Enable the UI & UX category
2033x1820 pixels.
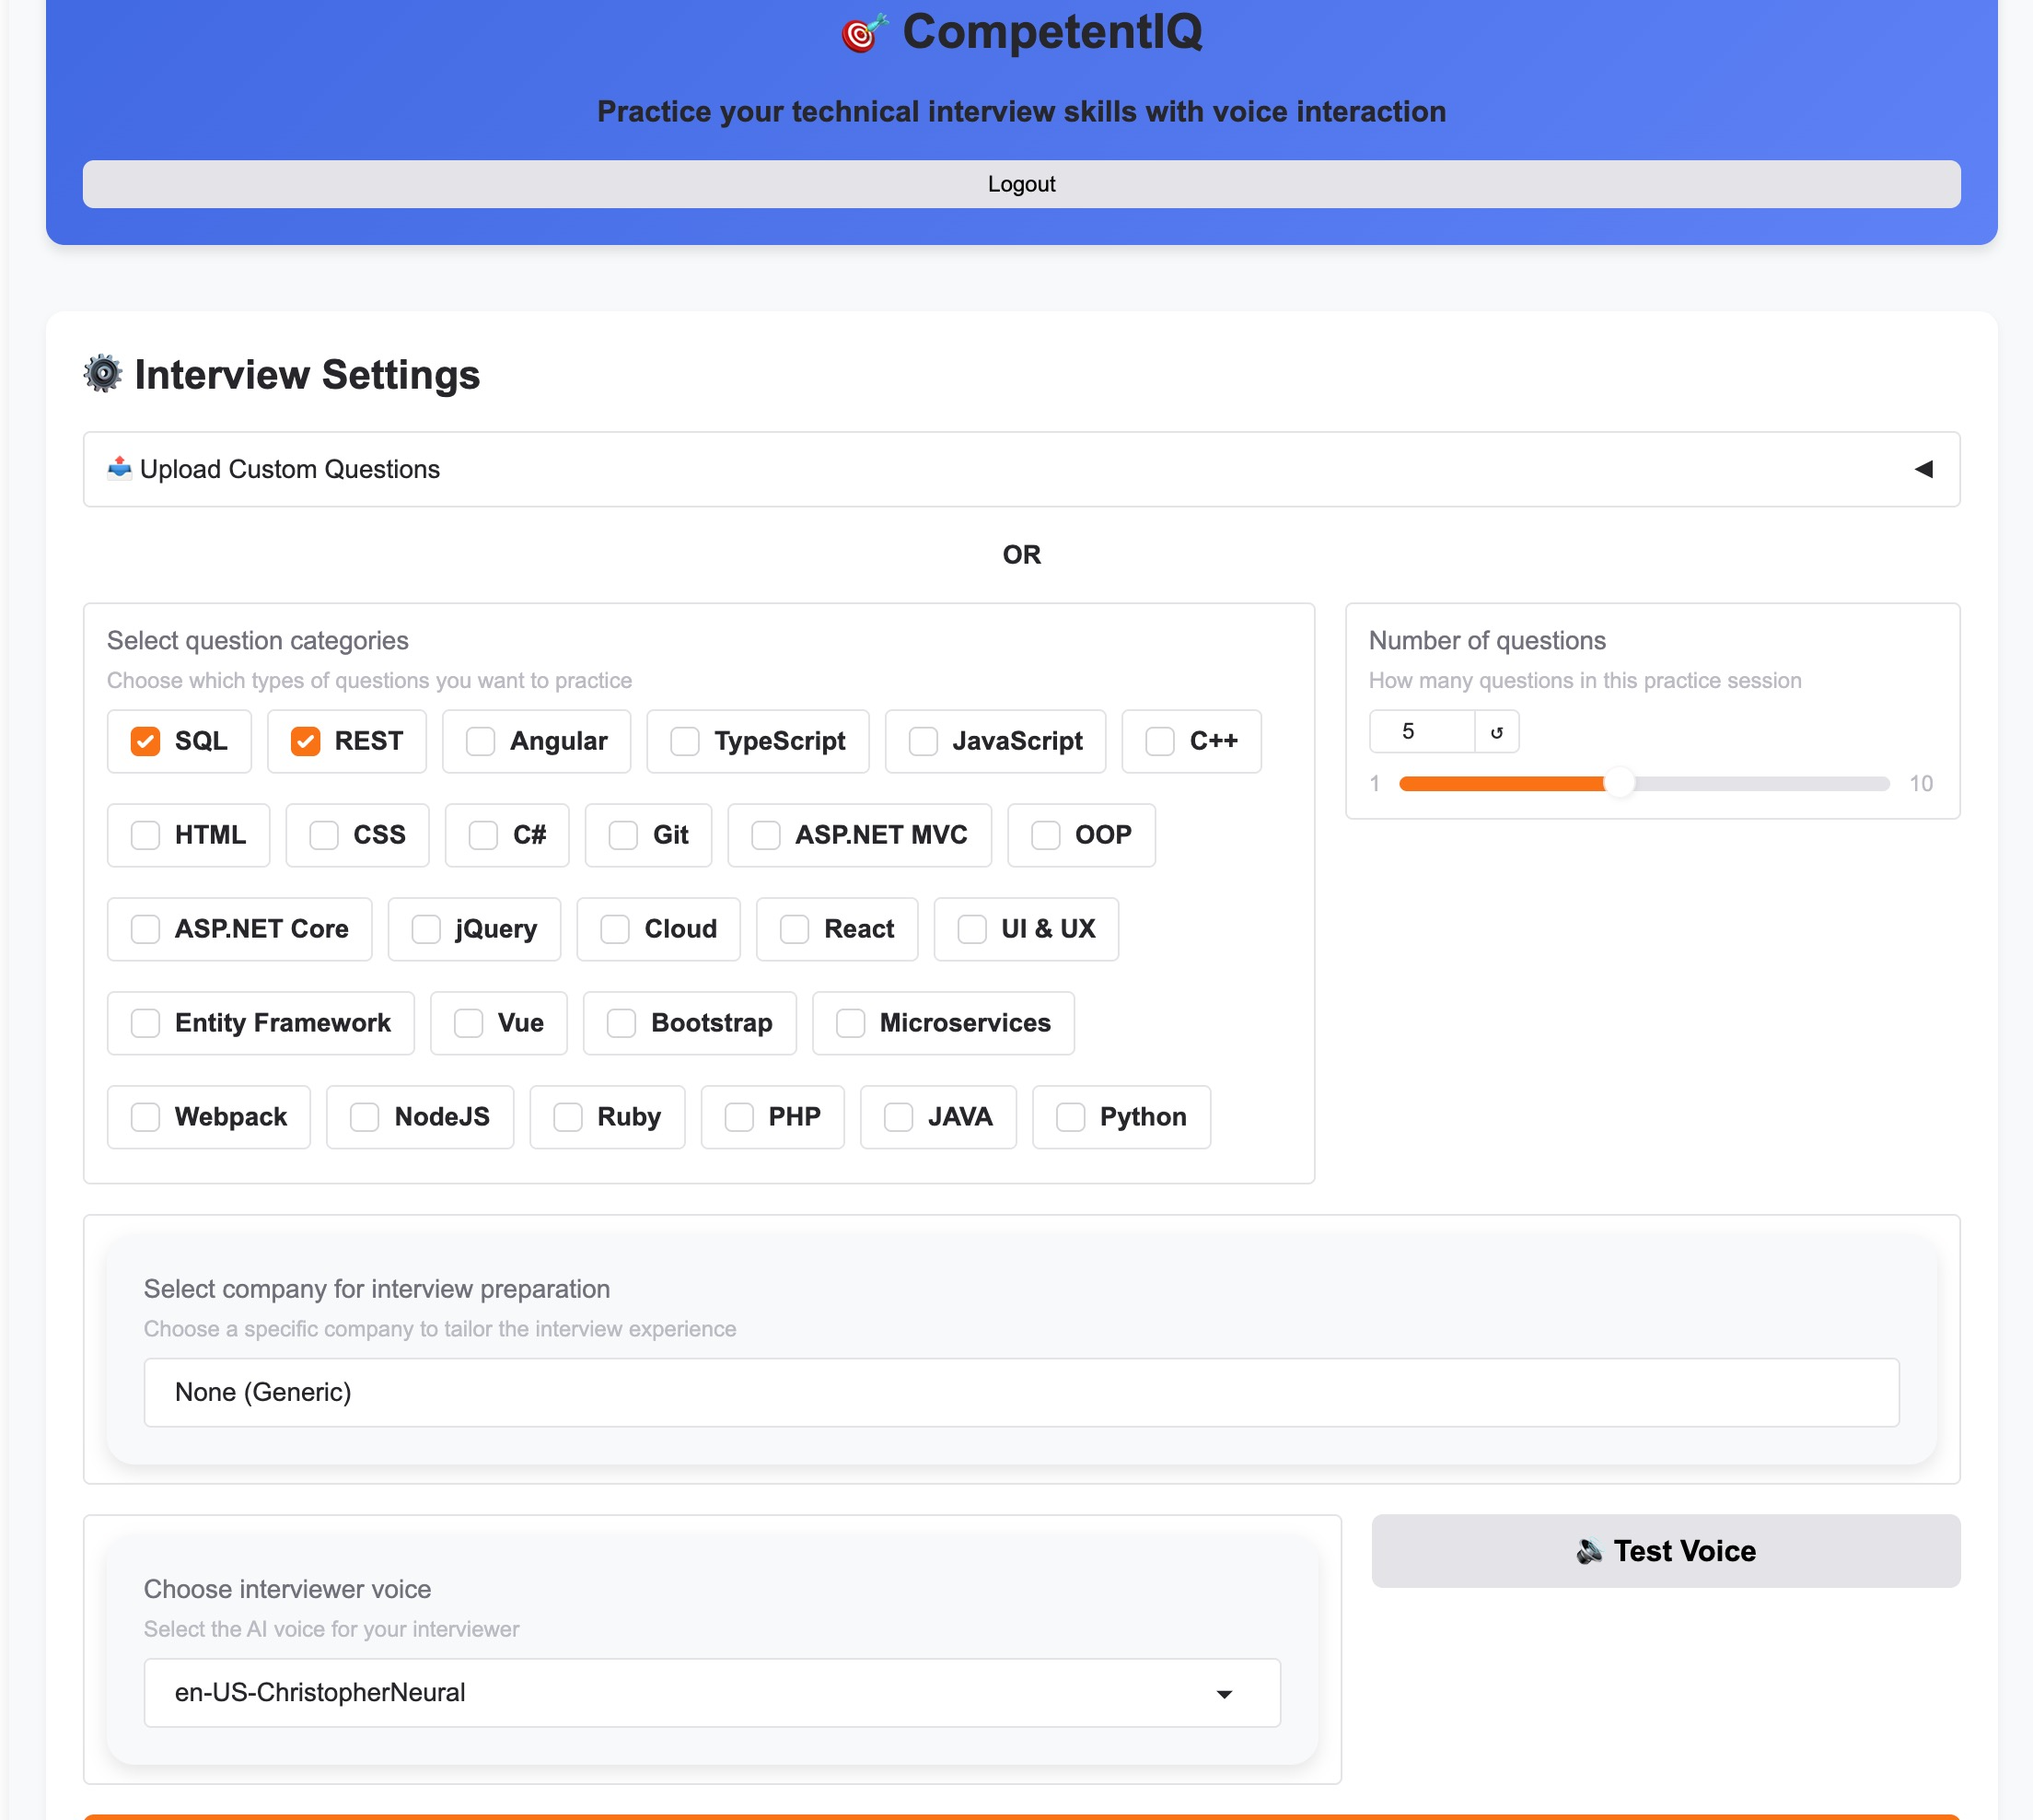pyautogui.click(x=971, y=929)
